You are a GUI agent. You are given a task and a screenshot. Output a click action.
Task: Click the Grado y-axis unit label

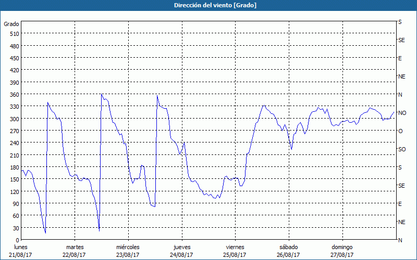point(11,24)
